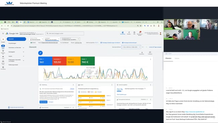Expand Statistiken und Berichte section
Viewport: 218px width, 123px height.
[x=23, y=48]
